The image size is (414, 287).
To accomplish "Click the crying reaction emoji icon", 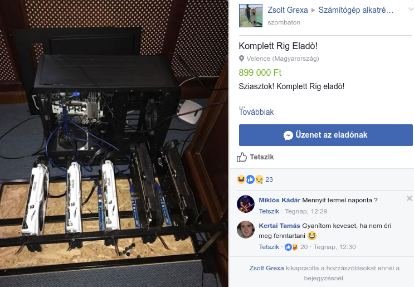I will (259, 179).
